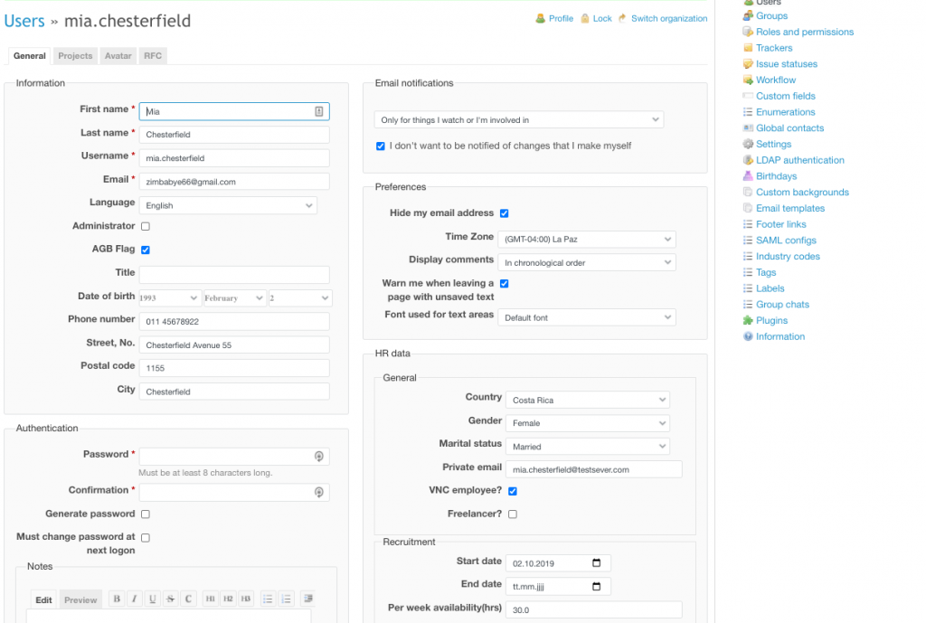Image resolution: width=926 pixels, height=623 pixels.
Task: Click the Plugins puzzle icon in sidebar
Action: (x=748, y=320)
